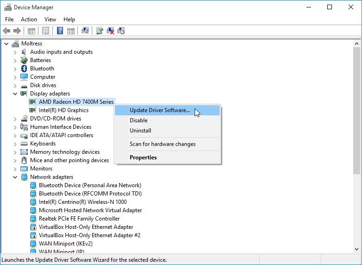Click the blue Help question-mark icon

pos(60,31)
